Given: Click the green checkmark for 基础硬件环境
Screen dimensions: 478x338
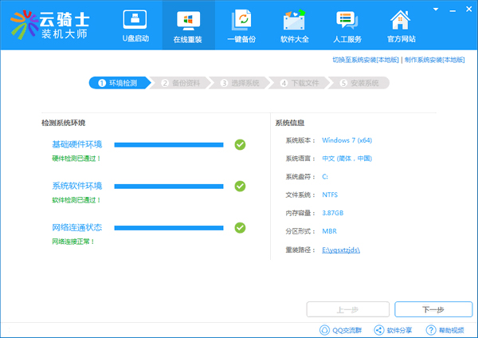Looking at the screenshot, I should coord(240,144).
